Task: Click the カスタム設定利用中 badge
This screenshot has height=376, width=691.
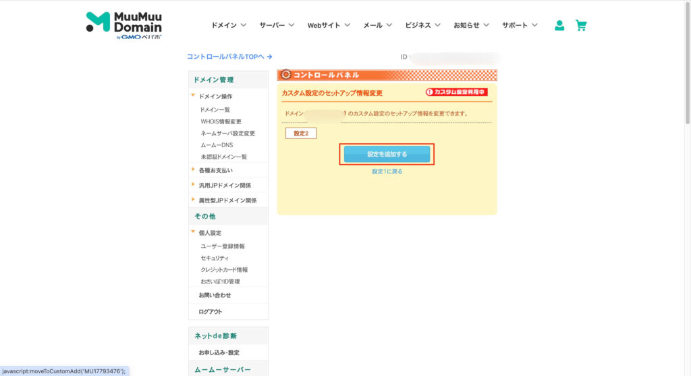Action: [x=456, y=92]
